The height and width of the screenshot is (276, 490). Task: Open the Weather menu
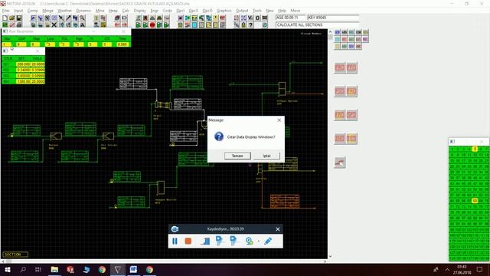click(x=64, y=10)
